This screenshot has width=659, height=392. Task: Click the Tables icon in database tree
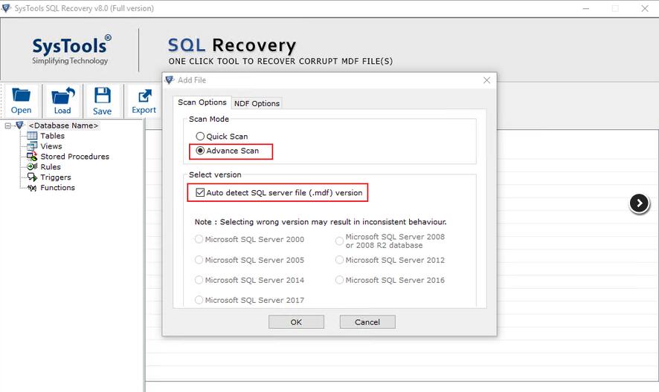click(x=32, y=136)
